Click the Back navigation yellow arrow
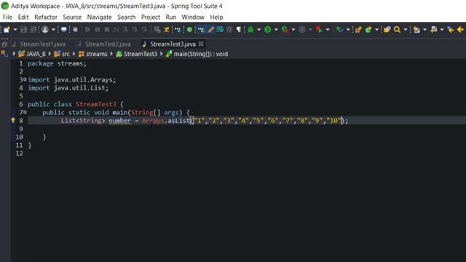 (x=461, y=29)
